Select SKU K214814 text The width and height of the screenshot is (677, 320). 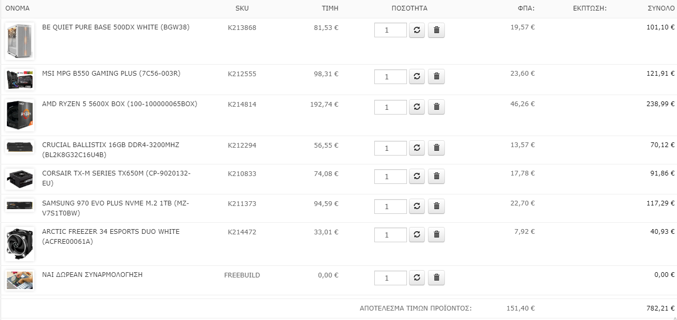(242, 104)
